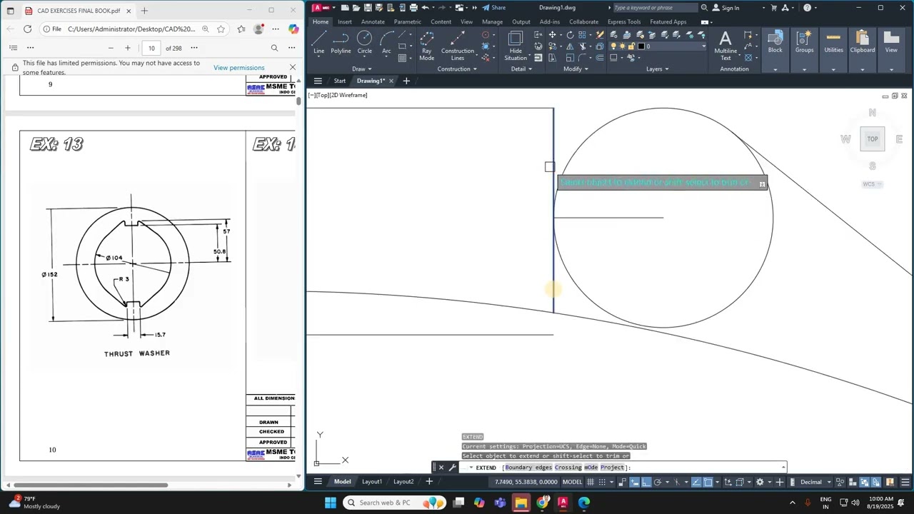Open the status bar customization menu icon
The image size is (914, 514).
[x=905, y=482]
